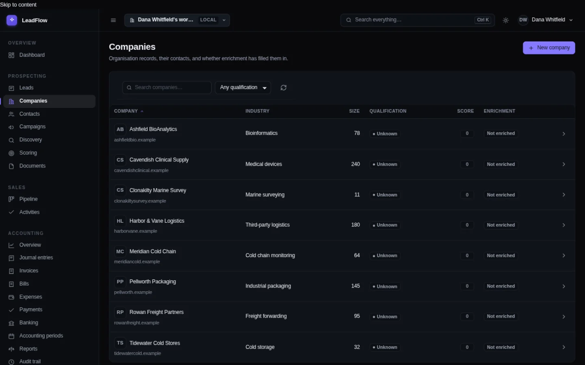Click the Ctrl K shortcut badge
This screenshot has width=585, height=365.
[483, 20]
